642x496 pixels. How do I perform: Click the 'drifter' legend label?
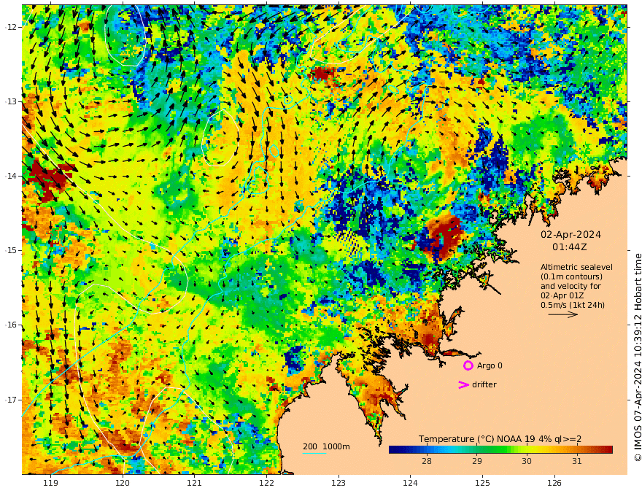pyautogui.click(x=484, y=384)
